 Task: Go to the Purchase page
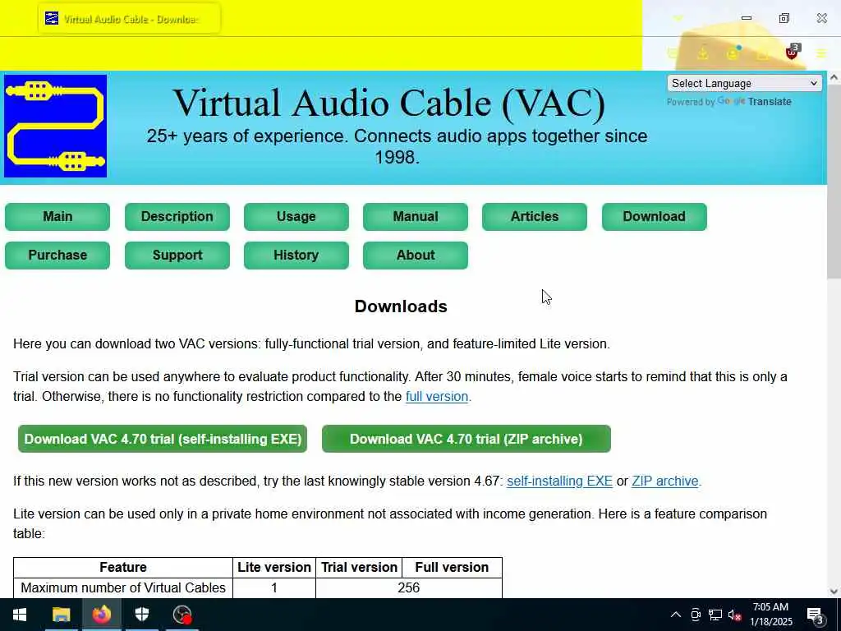pos(57,256)
